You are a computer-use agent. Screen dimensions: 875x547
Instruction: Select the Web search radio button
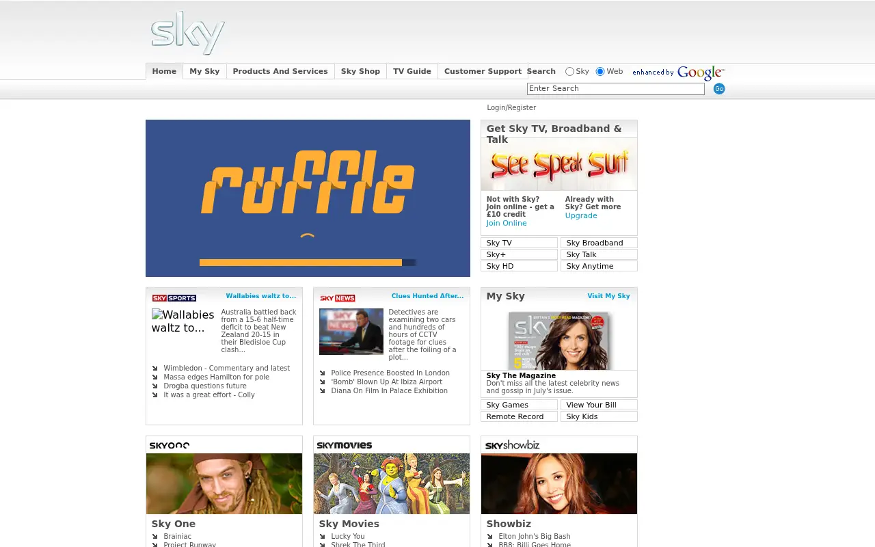point(600,71)
